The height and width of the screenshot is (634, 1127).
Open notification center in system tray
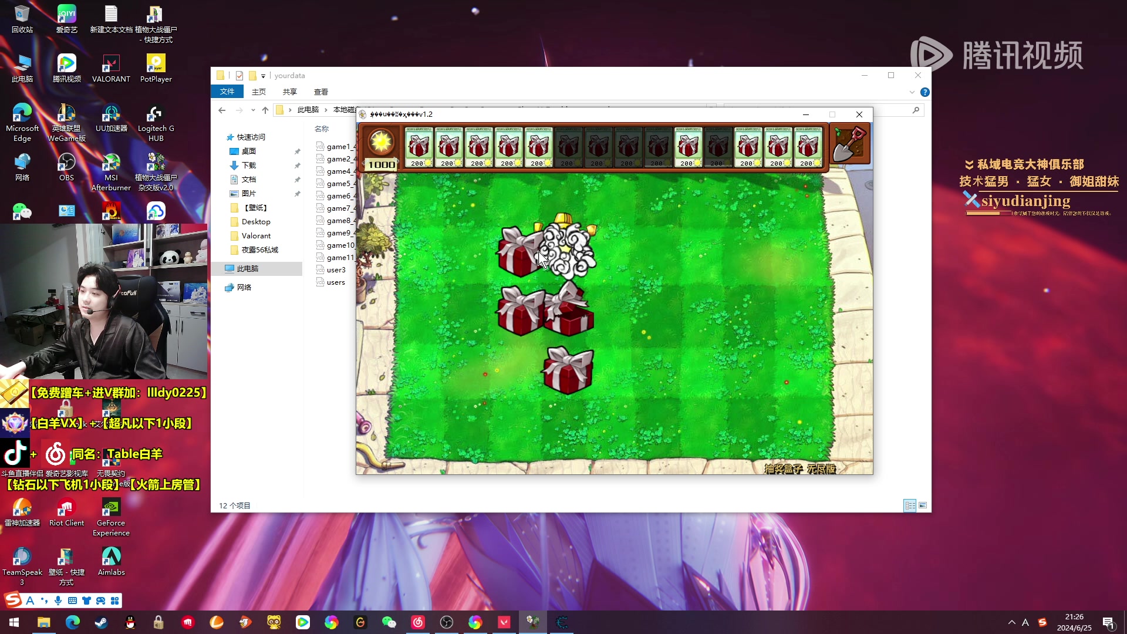click(x=1108, y=622)
